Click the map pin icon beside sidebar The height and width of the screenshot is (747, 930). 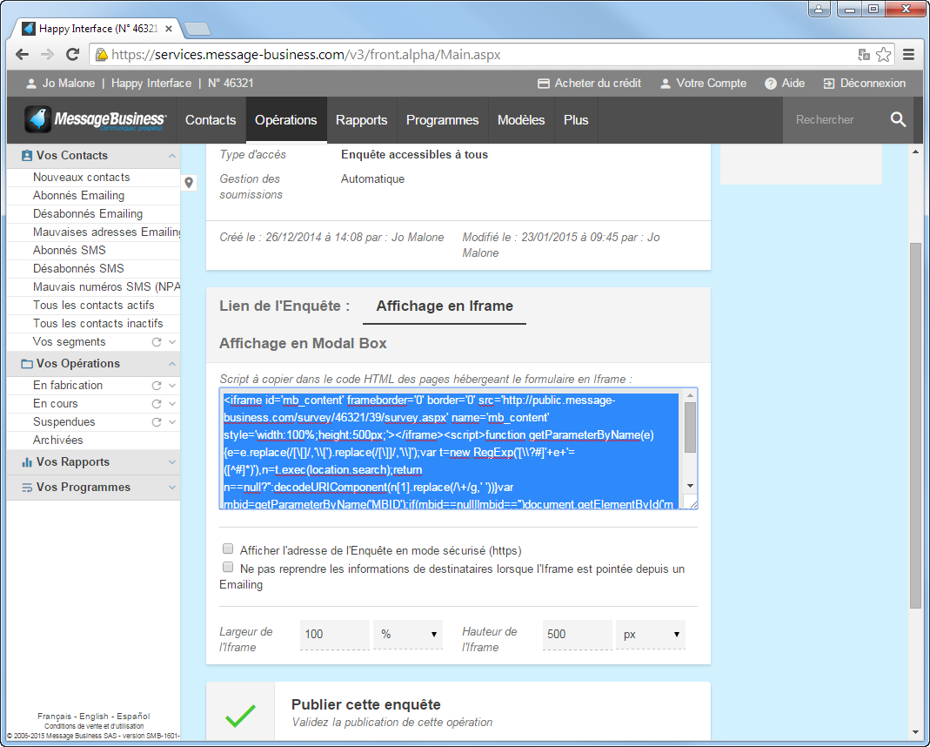[x=190, y=182]
